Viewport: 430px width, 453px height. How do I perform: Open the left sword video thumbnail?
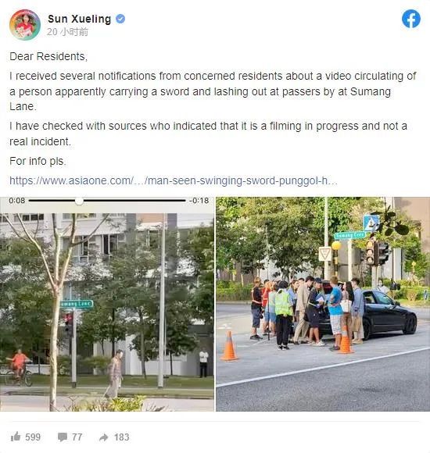107,304
